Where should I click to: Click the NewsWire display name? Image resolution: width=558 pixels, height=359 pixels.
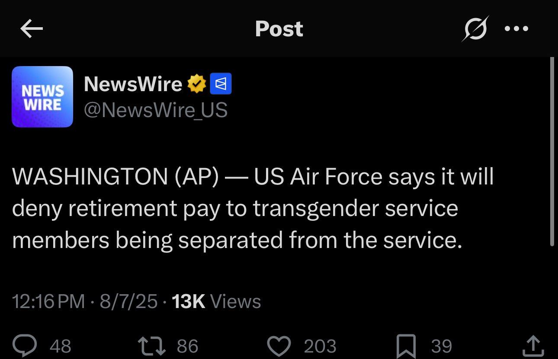coord(133,84)
